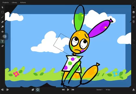Fast forward the animation
The image size is (136, 94).
pos(73,90)
